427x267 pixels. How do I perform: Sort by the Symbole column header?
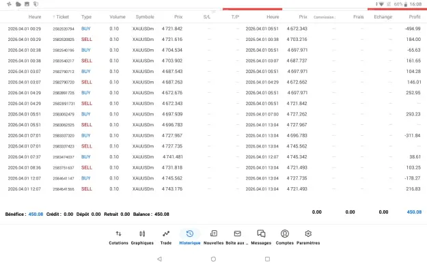click(x=145, y=17)
